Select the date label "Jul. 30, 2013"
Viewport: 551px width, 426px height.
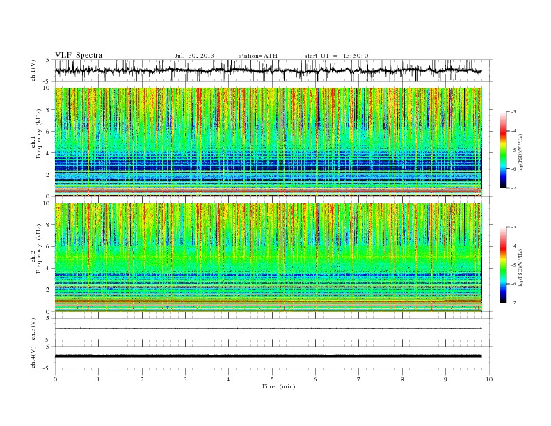click(x=194, y=56)
